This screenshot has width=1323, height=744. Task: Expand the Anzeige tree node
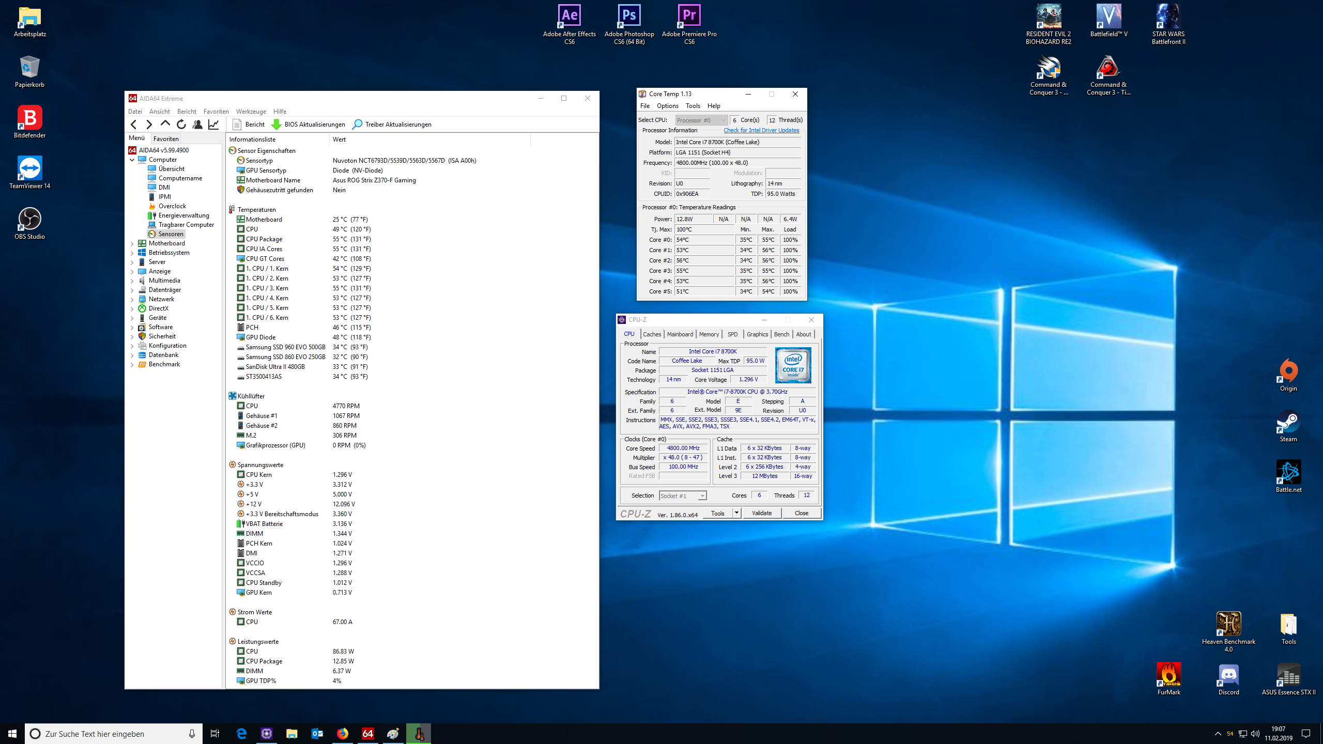point(132,271)
